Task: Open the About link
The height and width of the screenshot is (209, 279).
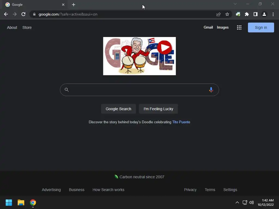Action: (12, 27)
